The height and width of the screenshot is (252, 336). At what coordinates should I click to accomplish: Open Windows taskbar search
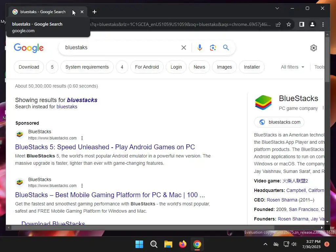(x=154, y=244)
